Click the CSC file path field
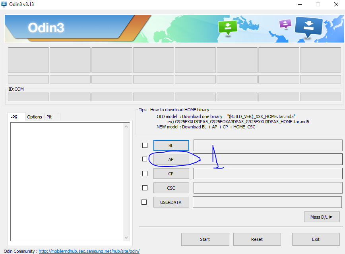Image resolution: width=345 pixels, height=254 pixels. click(268, 188)
